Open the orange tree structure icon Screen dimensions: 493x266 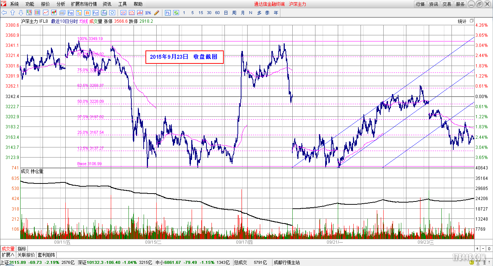pos(79,13)
